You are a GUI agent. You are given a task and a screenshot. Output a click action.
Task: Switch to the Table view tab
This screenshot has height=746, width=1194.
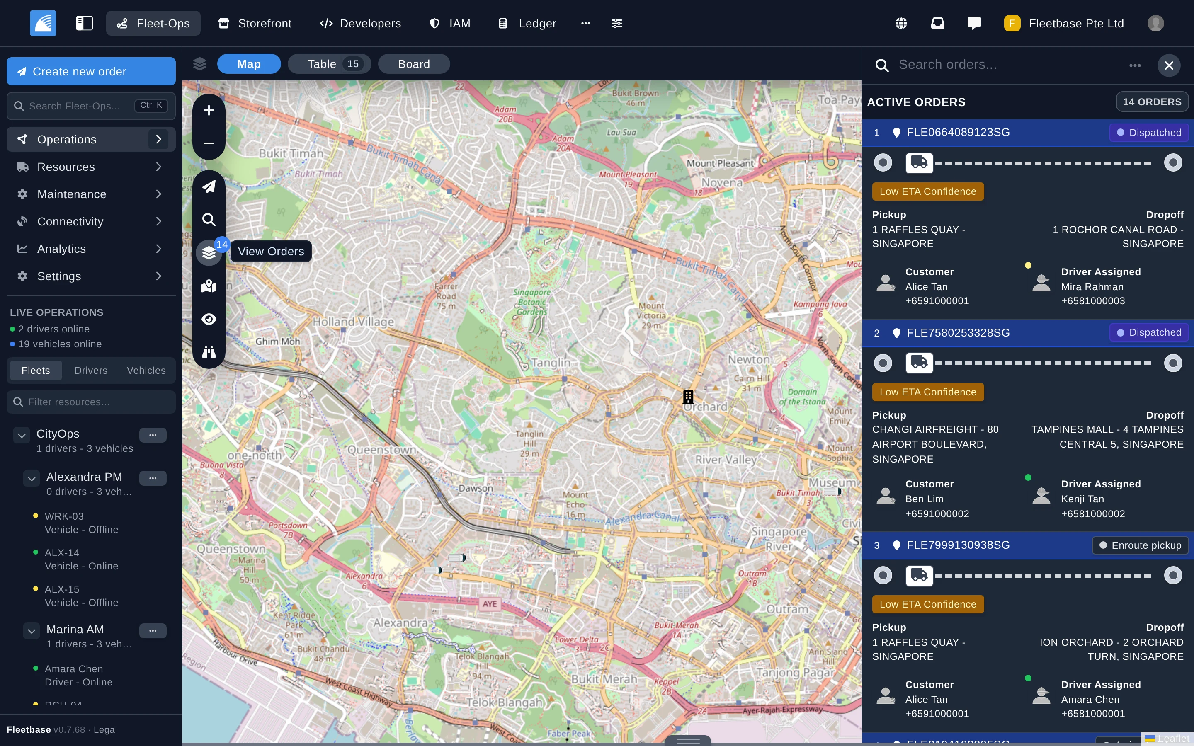pos(329,64)
